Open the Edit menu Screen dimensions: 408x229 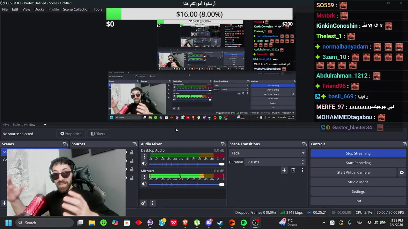pos(15,9)
